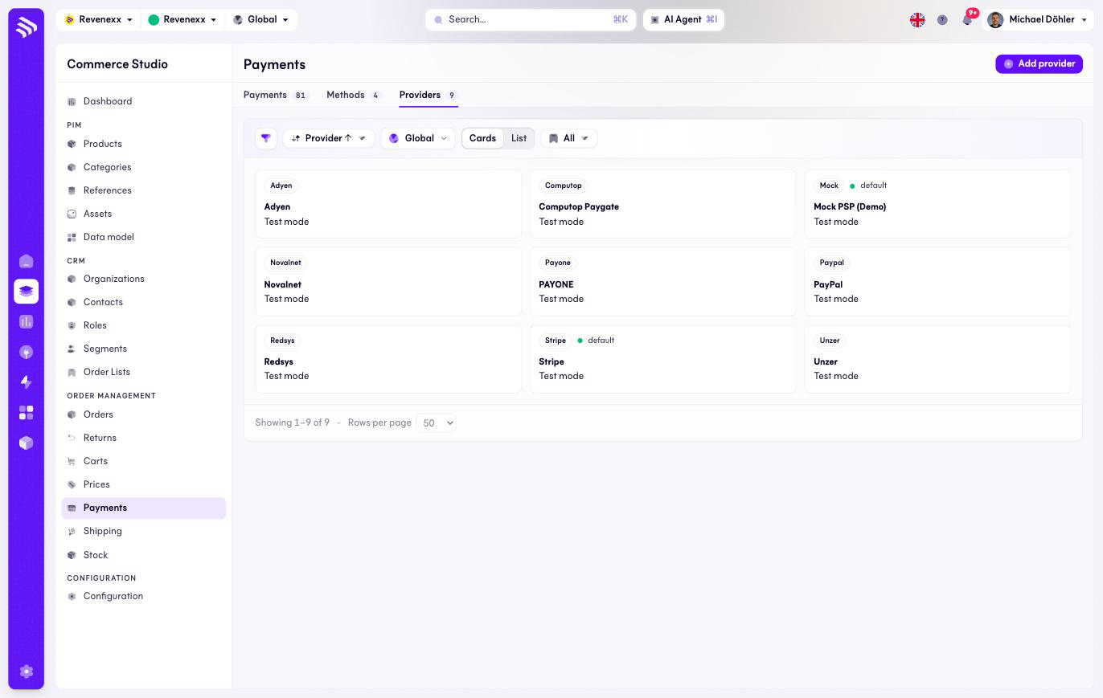The height and width of the screenshot is (698, 1103).
Task: Change rows per page from 50
Action: click(x=436, y=422)
